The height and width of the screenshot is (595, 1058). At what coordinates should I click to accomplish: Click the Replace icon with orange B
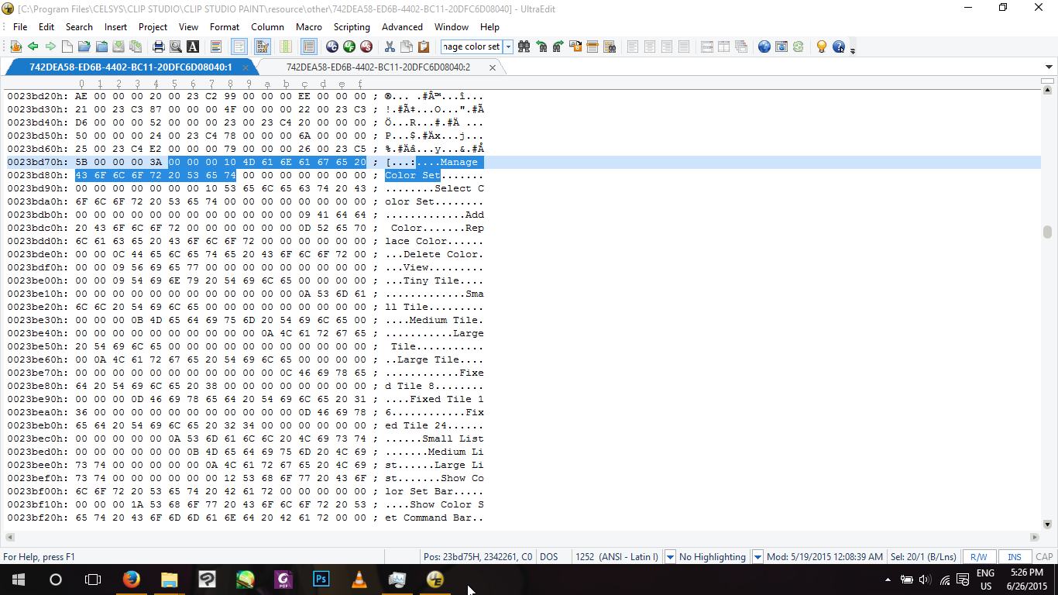click(x=575, y=46)
